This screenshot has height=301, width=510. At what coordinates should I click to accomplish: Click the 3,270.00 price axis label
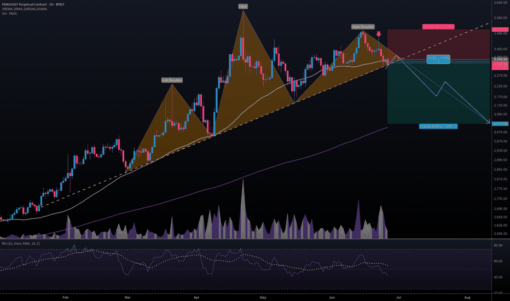pos(500,76)
